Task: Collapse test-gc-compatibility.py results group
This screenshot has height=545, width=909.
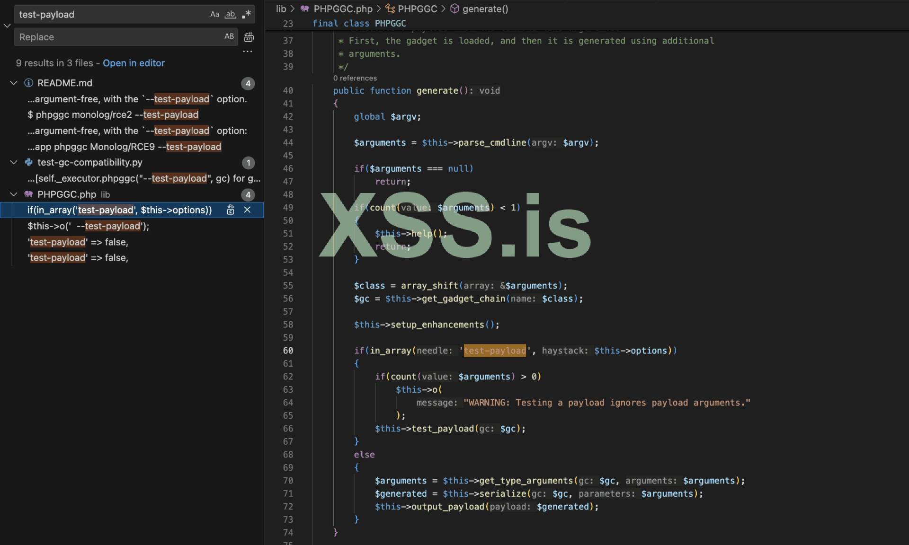Action: 14,162
